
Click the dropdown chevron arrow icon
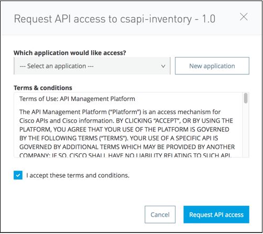click(163, 66)
